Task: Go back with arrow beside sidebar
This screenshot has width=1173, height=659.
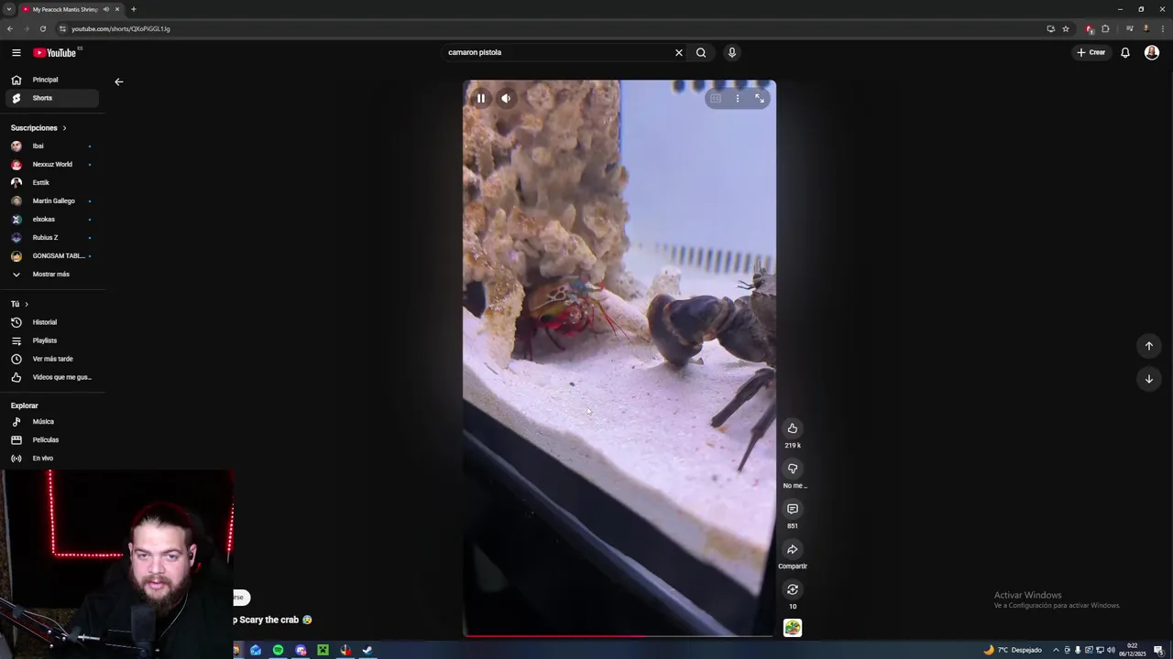Action: (x=118, y=81)
